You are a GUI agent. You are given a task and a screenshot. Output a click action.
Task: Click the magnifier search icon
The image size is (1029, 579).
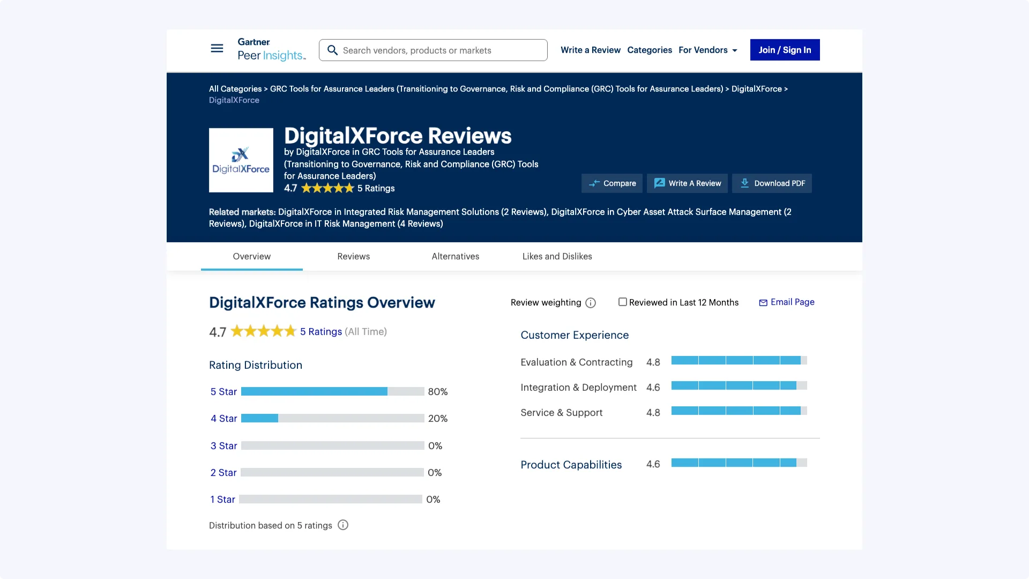point(332,50)
